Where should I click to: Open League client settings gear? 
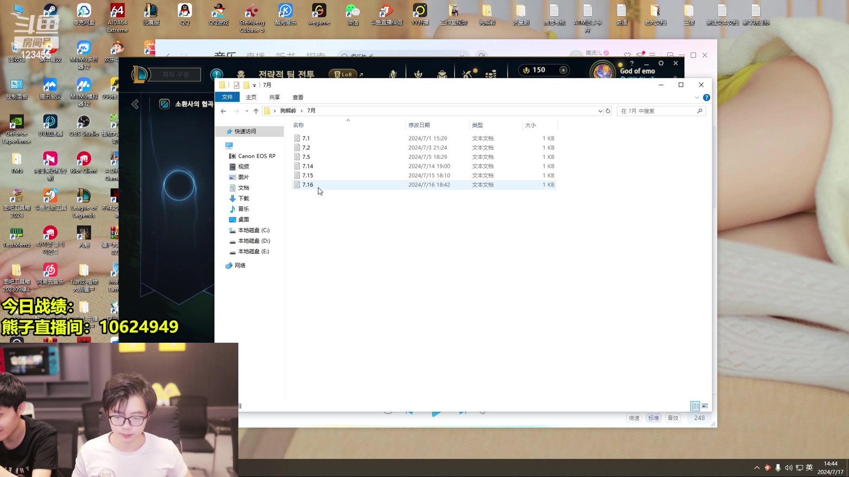point(661,63)
